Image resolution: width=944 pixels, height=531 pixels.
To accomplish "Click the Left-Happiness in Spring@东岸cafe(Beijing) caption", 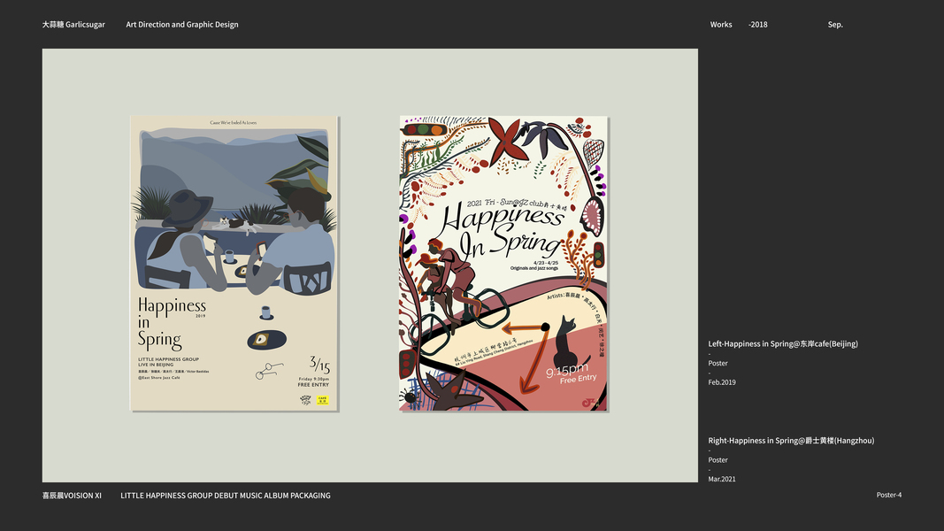I will (783, 343).
